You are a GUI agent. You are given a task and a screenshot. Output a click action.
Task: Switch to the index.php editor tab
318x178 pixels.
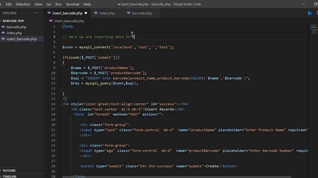tap(107, 13)
